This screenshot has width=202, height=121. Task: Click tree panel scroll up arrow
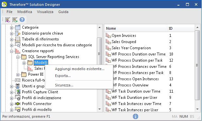pyautogui.click(x=100, y=27)
